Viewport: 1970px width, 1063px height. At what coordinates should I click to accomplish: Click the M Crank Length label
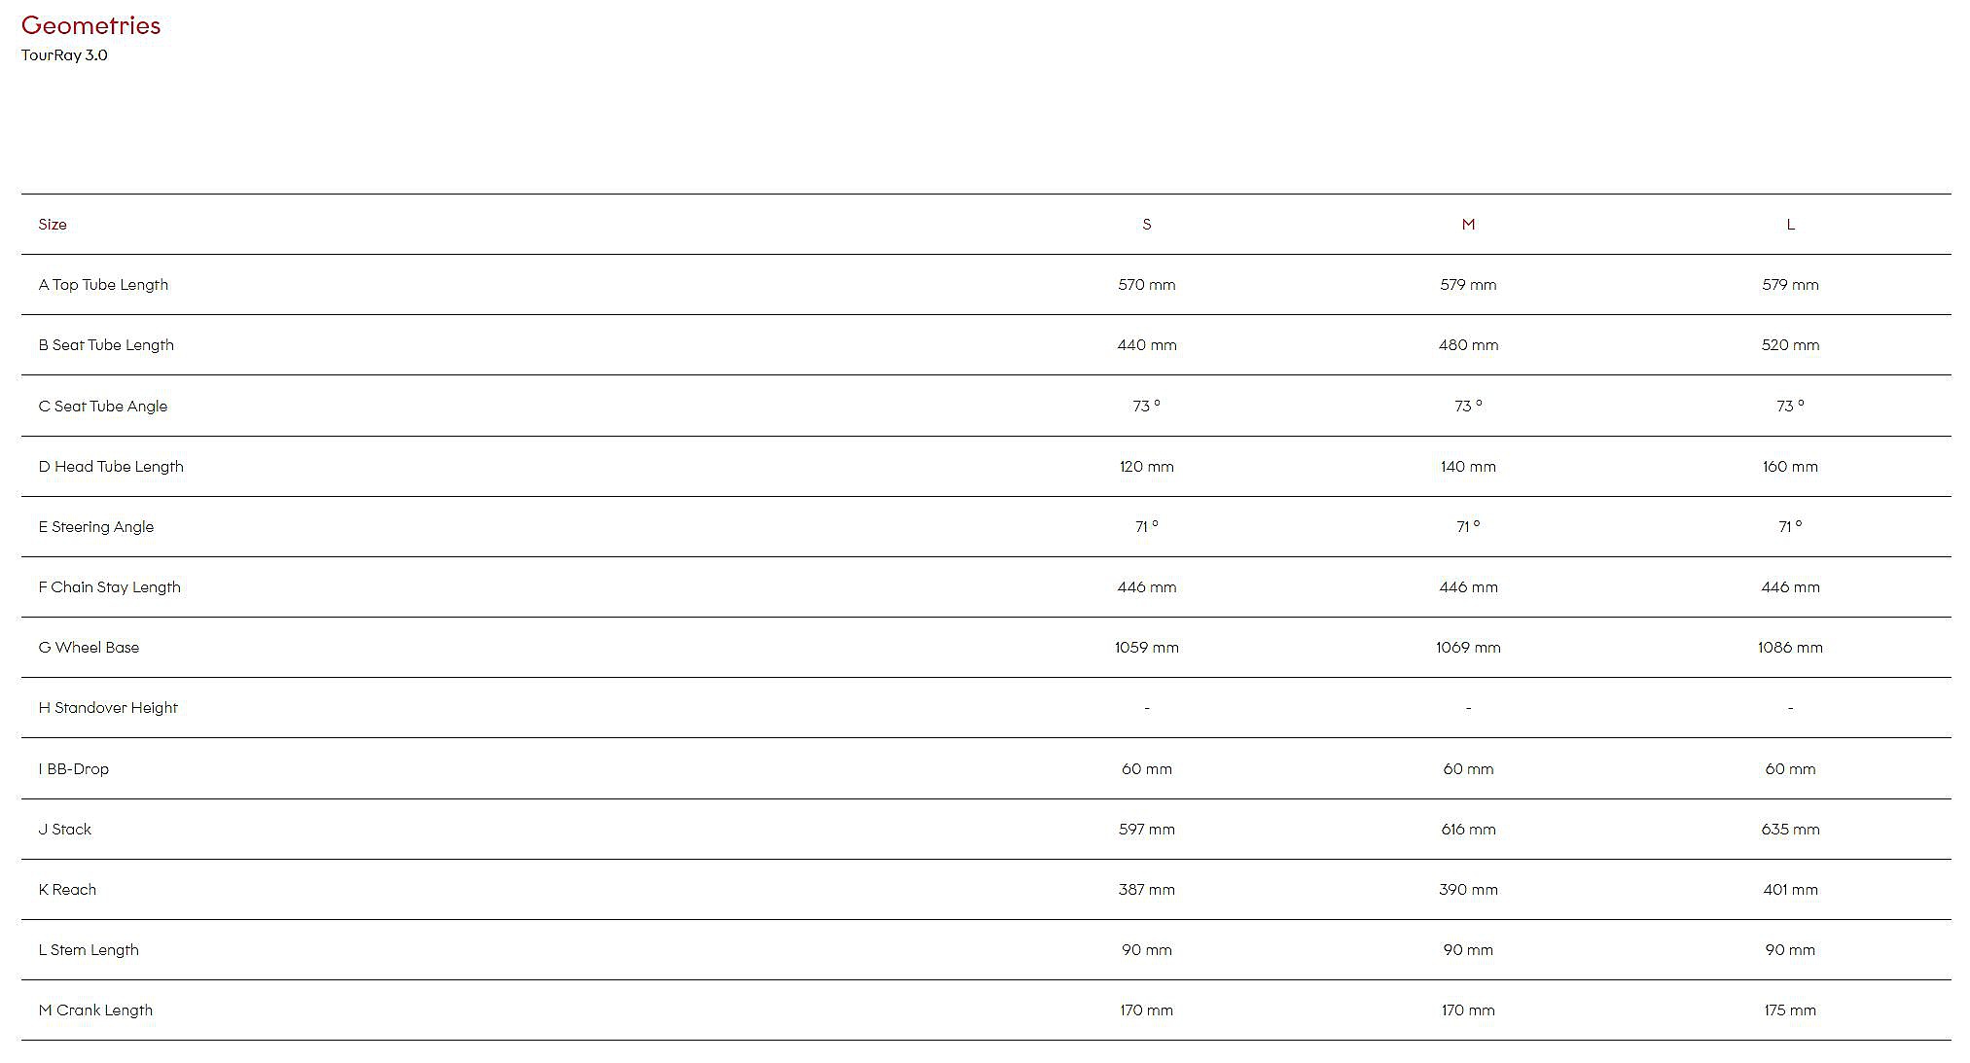tap(95, 1010)
